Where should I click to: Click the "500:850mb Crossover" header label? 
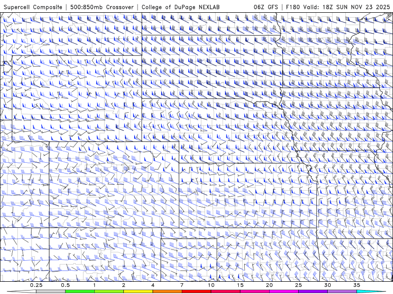pos(102,7)
